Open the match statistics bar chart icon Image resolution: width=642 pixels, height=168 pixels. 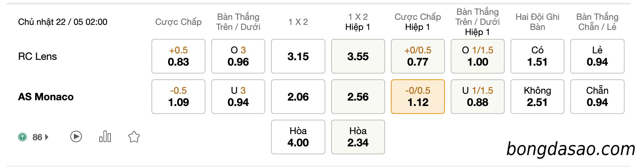click(105, 137)
